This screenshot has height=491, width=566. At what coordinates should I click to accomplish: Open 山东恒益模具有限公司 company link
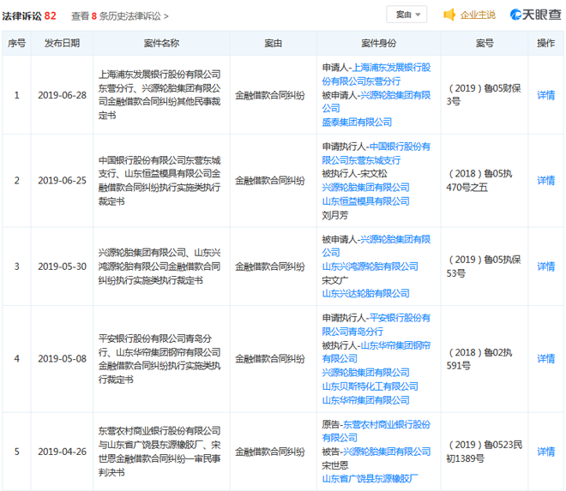(x=365, y=201)
